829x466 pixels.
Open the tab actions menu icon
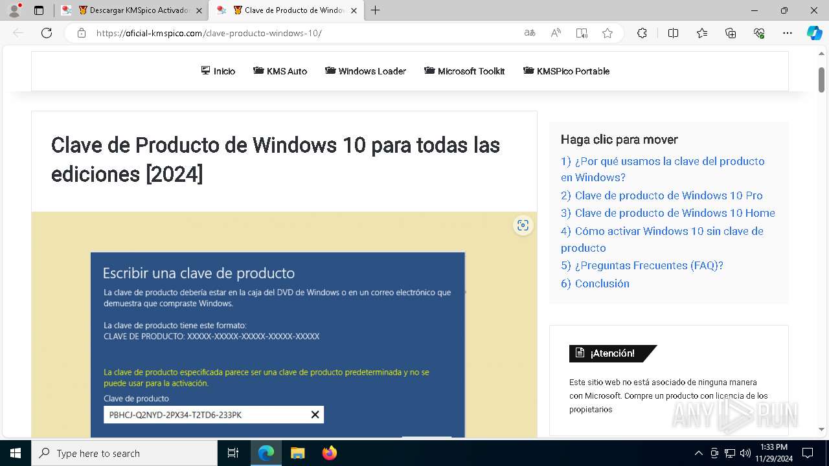(39, 10)
